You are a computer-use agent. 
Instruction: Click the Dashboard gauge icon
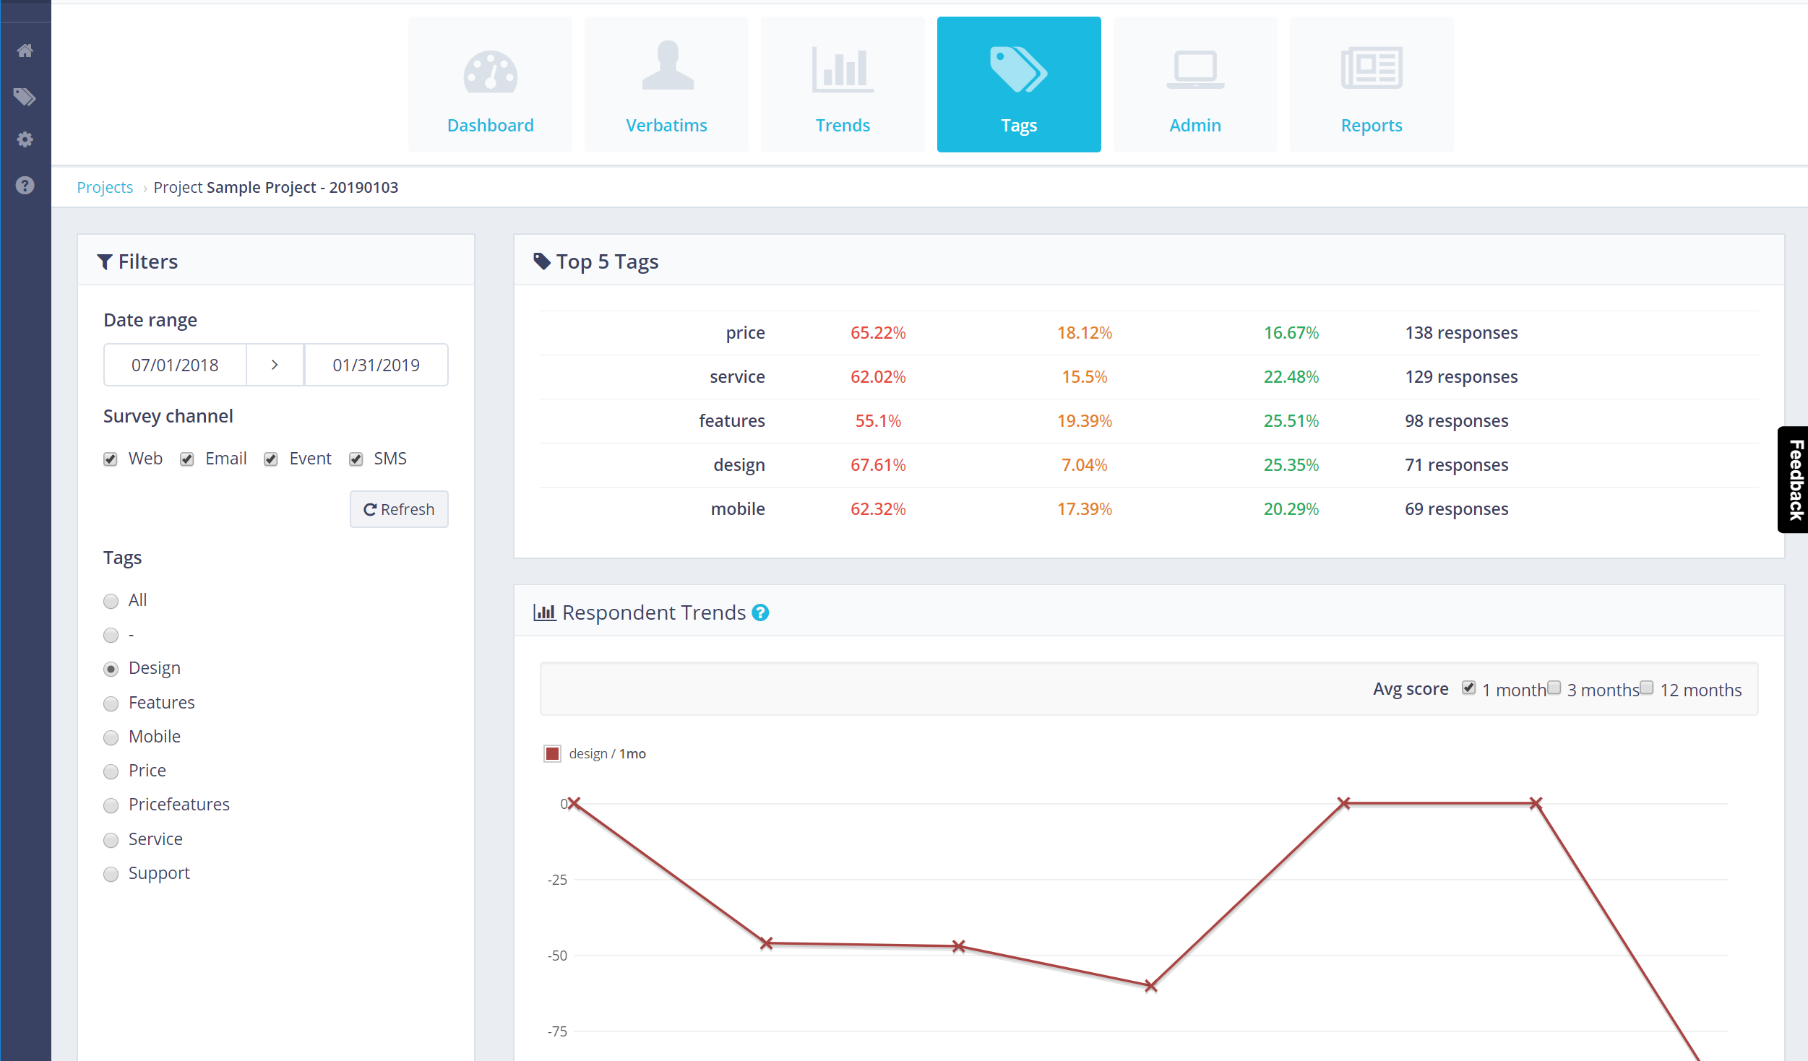491,72
